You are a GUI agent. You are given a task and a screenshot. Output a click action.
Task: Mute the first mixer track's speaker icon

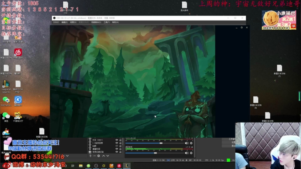[186, 143]
